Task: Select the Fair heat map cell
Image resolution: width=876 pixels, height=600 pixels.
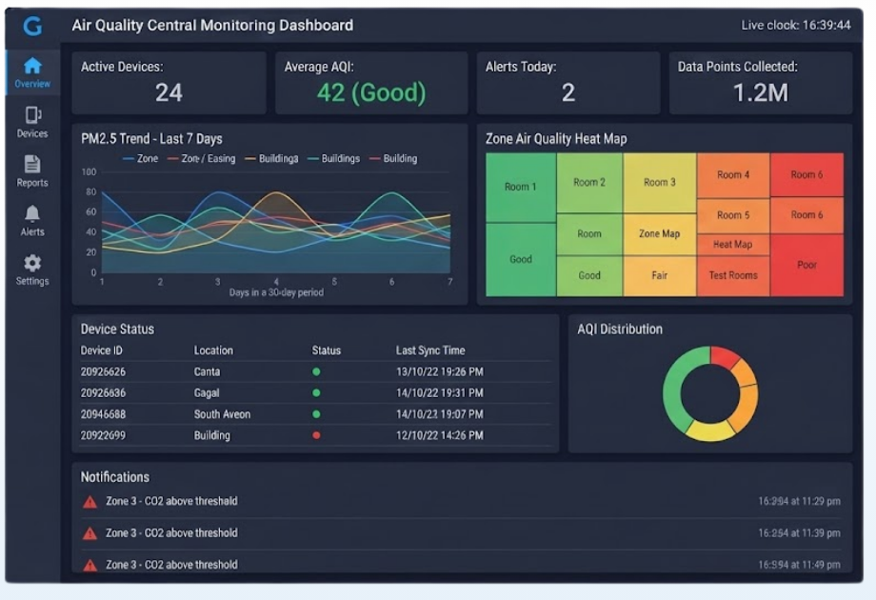Action: [660, 275]
